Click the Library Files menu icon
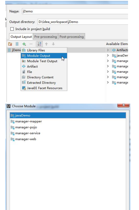Image resolution: width=139 pixels, height=210 pixels. pos(24,50)
